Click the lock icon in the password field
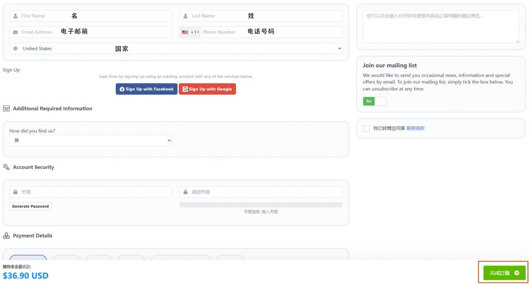 pos(15,192)
